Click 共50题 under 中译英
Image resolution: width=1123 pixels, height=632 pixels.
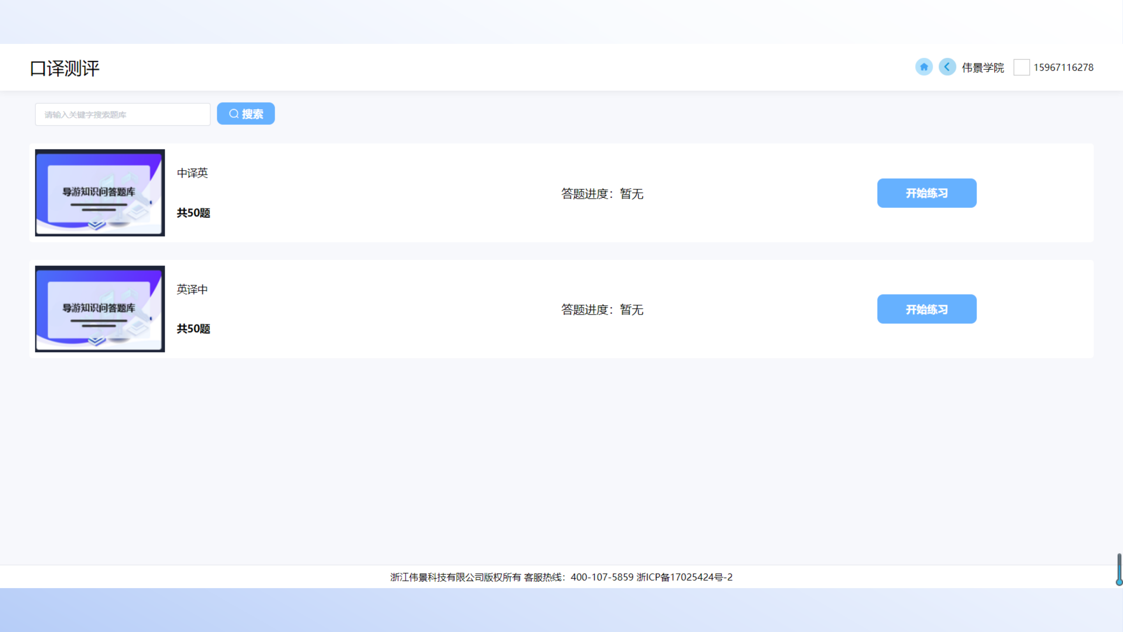pyautogui.click(x=194, y=213)
